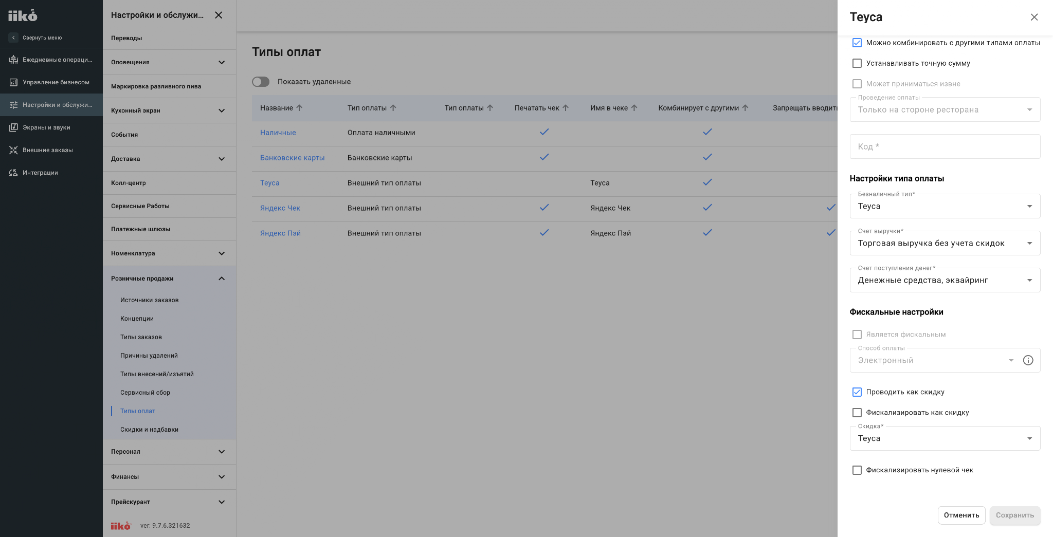Image resolution: width=1053 pixels, height=537 pixels.
Task: Open Счет выручки dropdown
Action: (945, 243)
